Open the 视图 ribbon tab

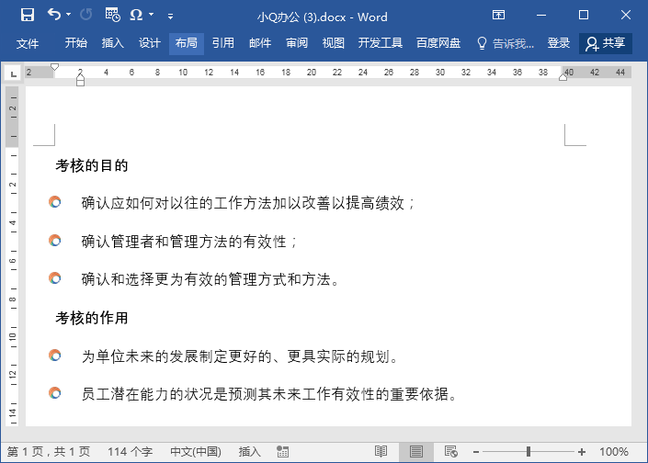[333, 43]
